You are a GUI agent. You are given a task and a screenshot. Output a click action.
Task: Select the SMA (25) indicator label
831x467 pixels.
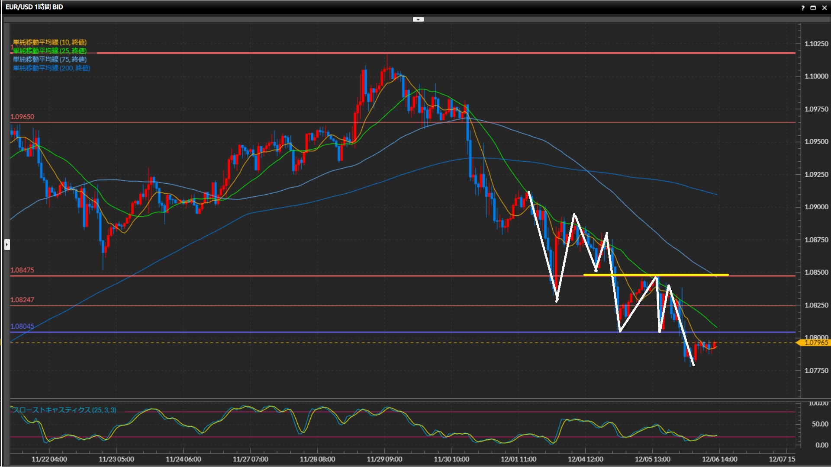(50, 51)
